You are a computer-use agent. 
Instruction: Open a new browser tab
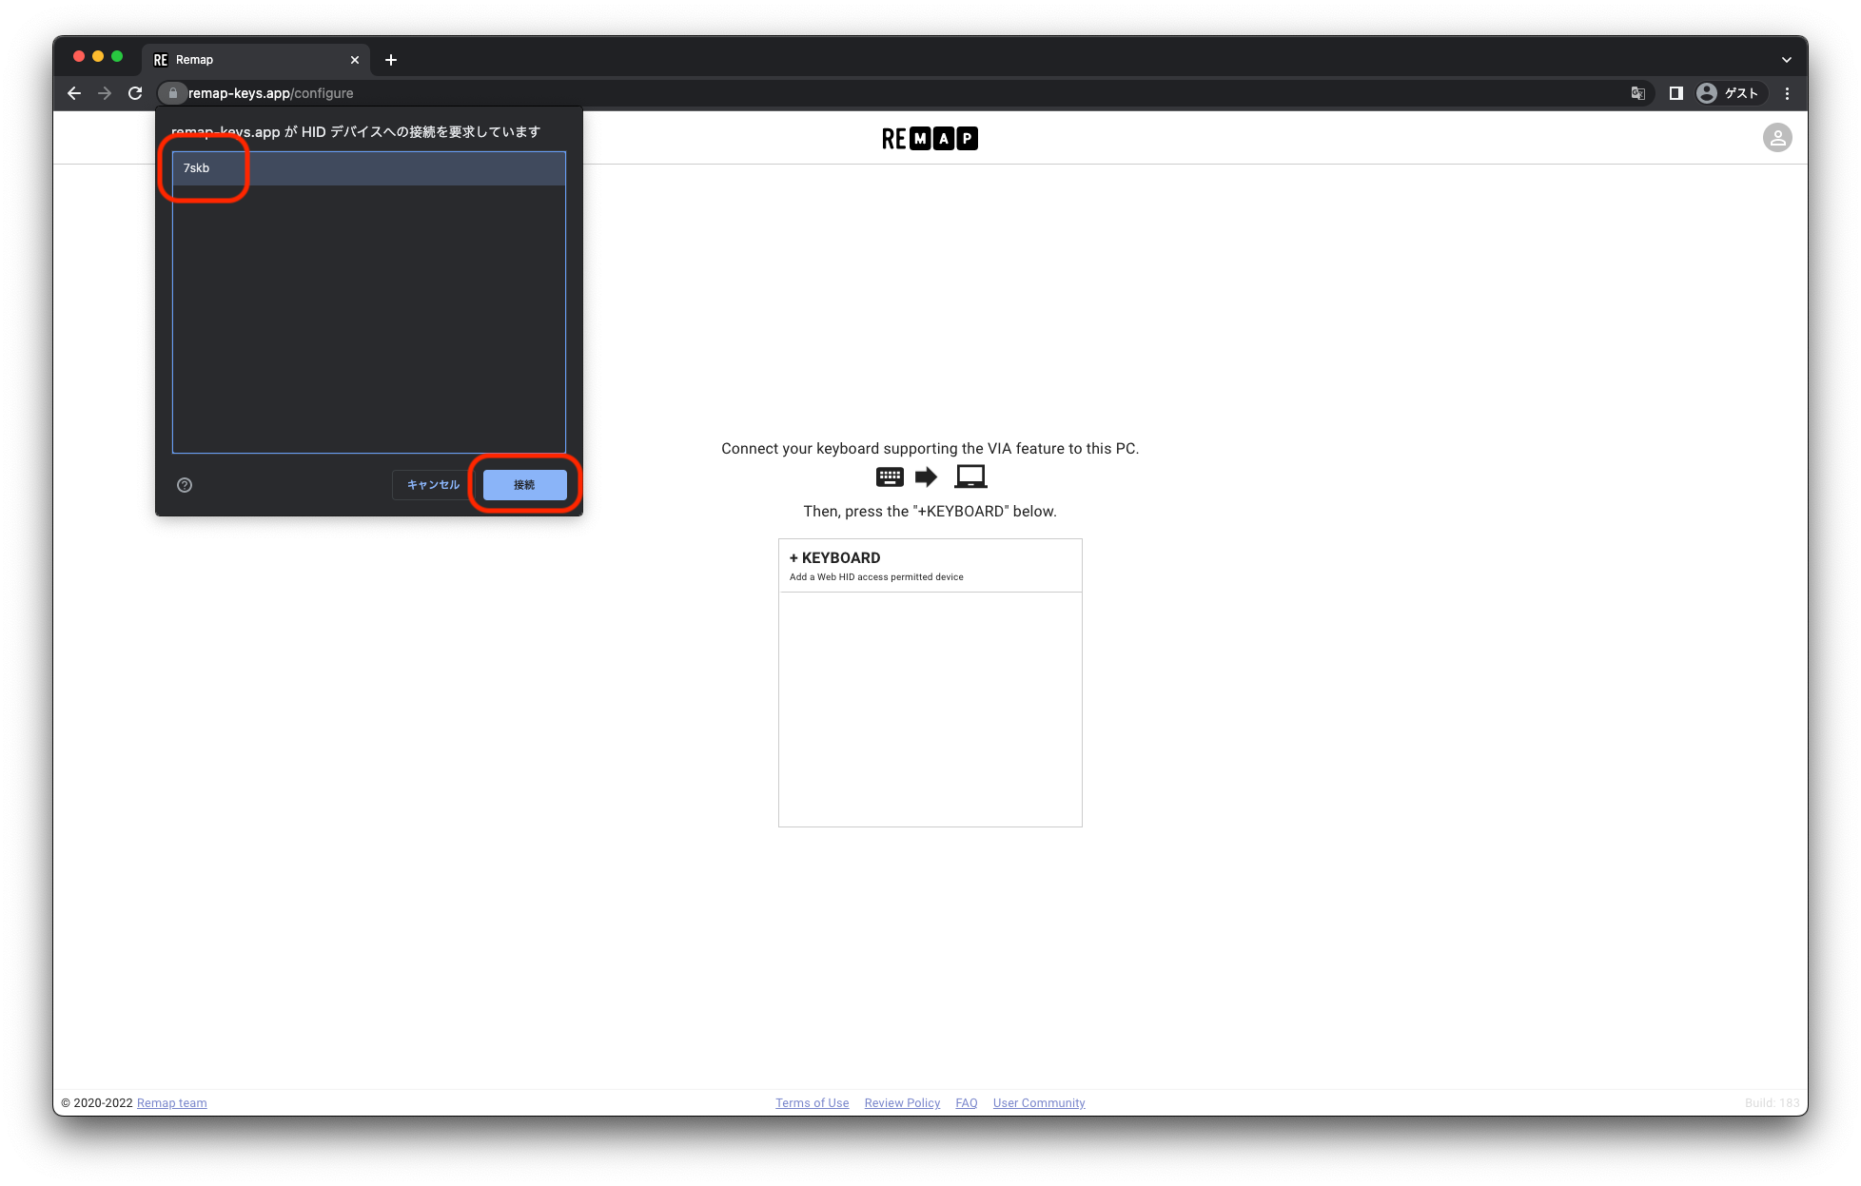[x=391, y=60]
